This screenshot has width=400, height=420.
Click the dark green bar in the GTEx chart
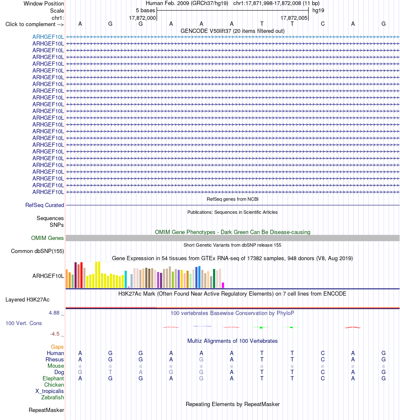(x=214, y=279)
